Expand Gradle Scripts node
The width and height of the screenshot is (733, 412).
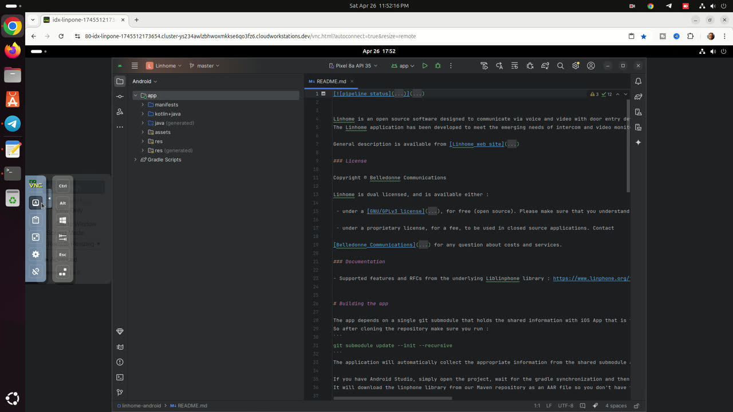click(136, 160)
